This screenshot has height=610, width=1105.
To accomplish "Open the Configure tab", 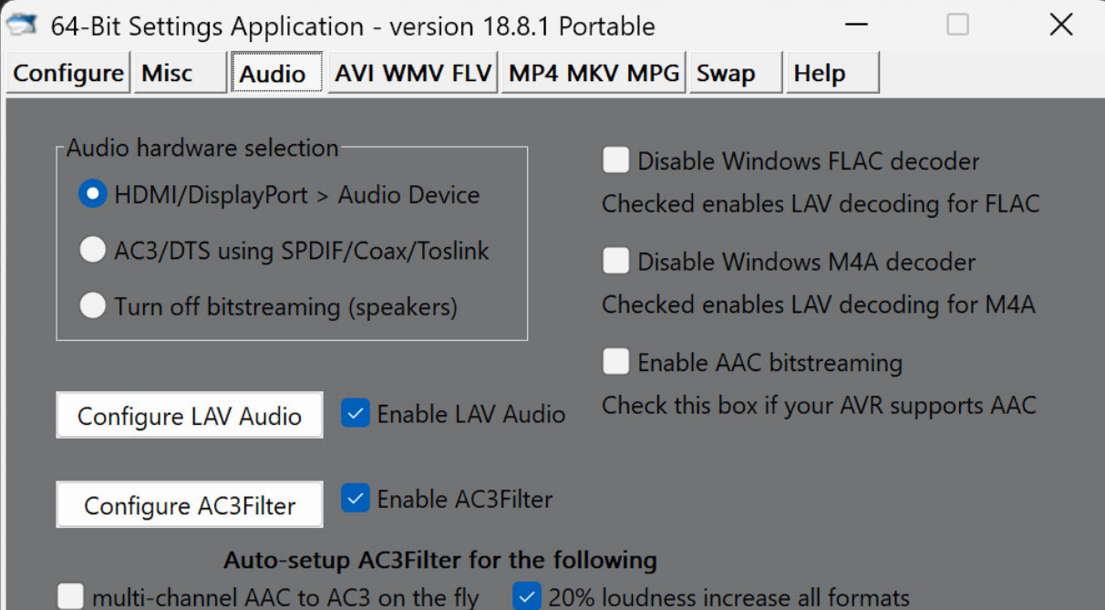I will click(x=67, y=73).
